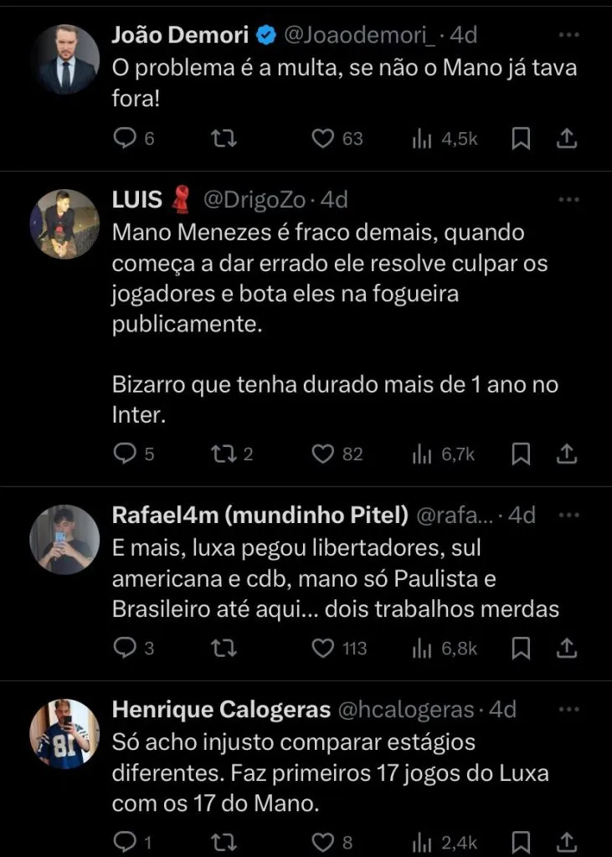Like Rafael4m's tweet with 113 likes
612x857 pixels.
(323, 647)
